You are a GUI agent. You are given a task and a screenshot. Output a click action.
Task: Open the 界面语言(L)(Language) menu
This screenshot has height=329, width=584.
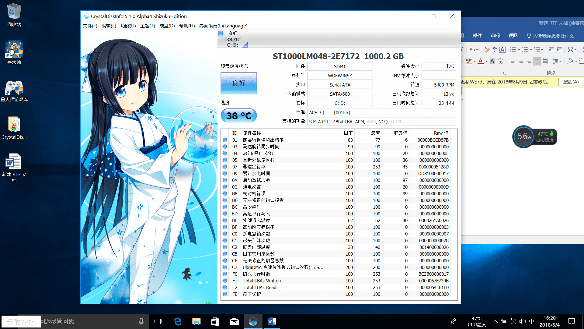[223, 26]
